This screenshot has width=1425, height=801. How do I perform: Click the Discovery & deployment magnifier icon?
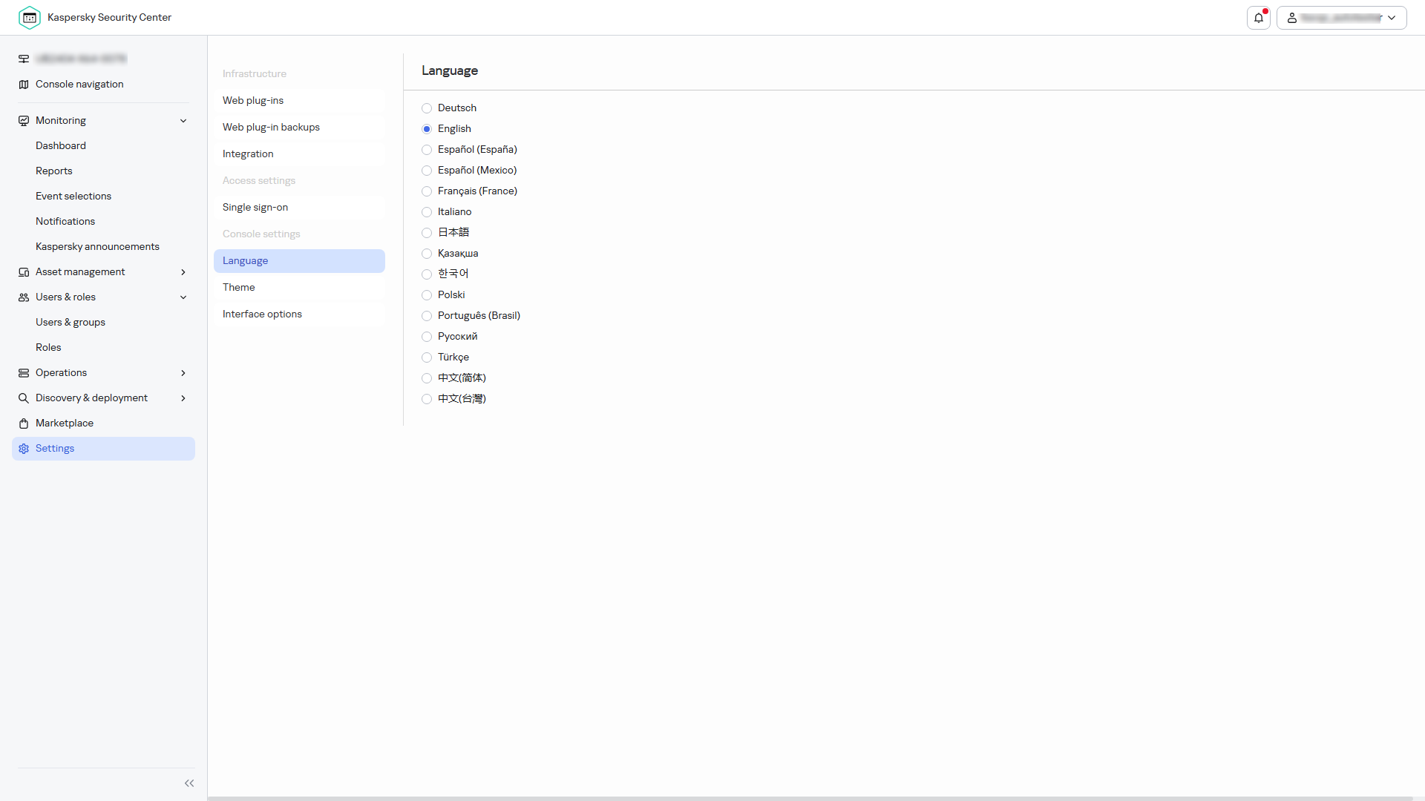(x=24, y=398)
